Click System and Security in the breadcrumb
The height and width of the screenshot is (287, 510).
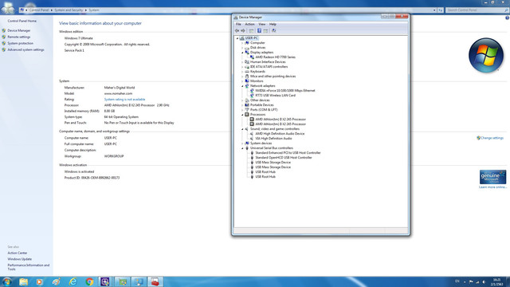tap(69, 10)
